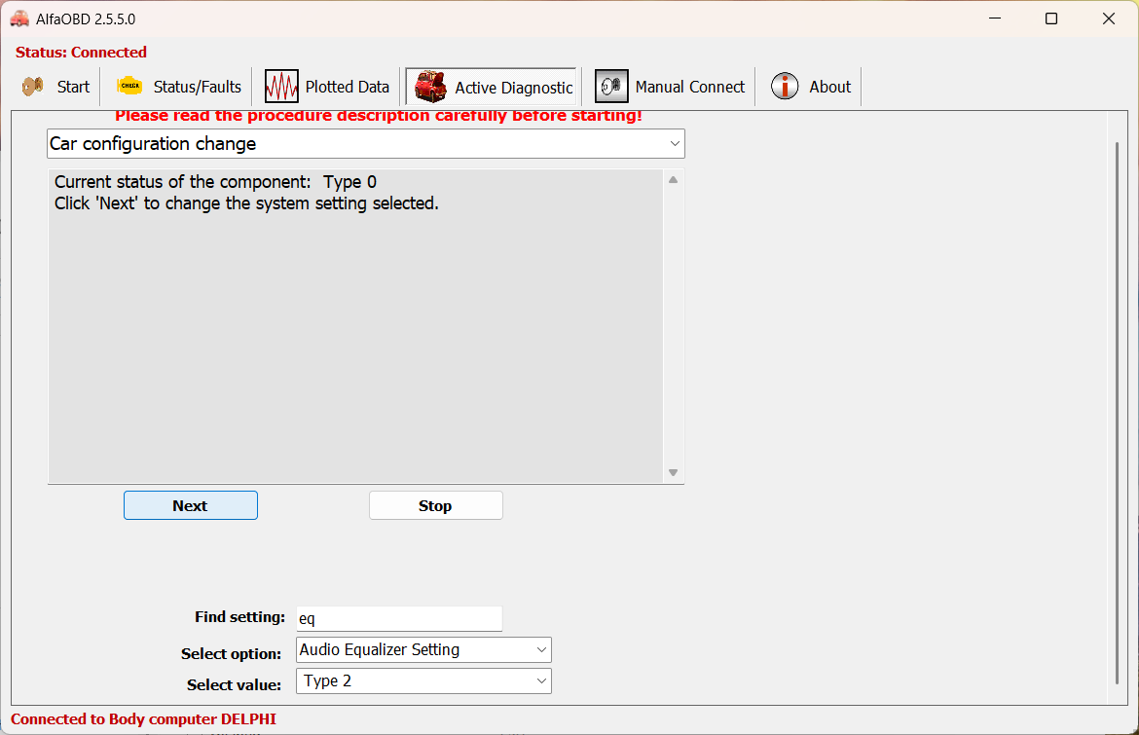Click the main panel vertical scrollbar
The image size is (1139, 735).
pyautogui.click(x=1118, y=409)
